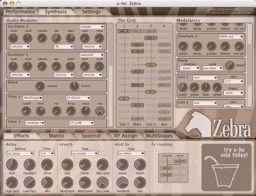Adjust the Oscillator 2 tune knob
256x196 pixels.
13,38
